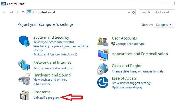The image size is (175, 106).
Task: Select View network status and tasks
Action: pyautogui.click(x=53, y=68)
